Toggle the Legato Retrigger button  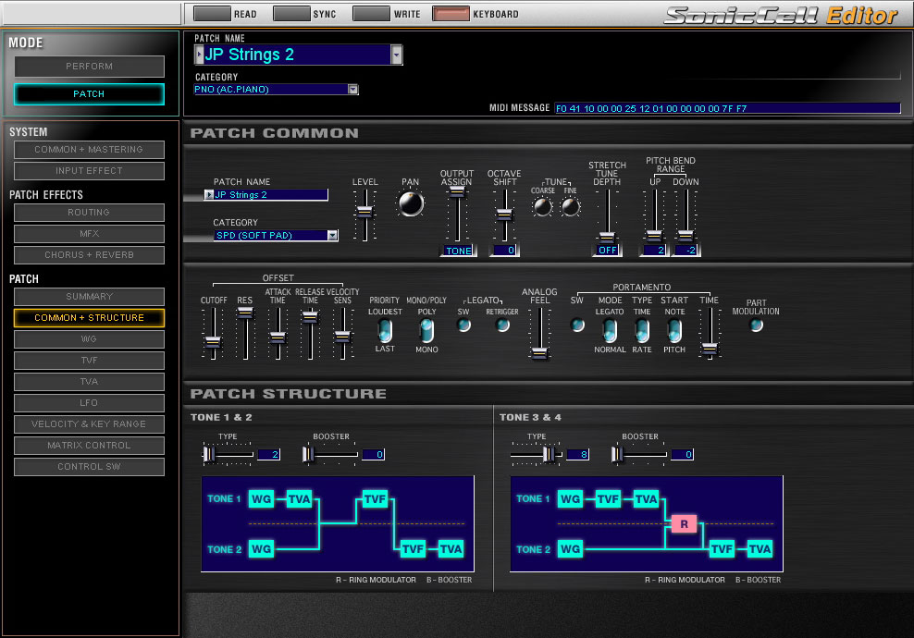tap(502, 325)
